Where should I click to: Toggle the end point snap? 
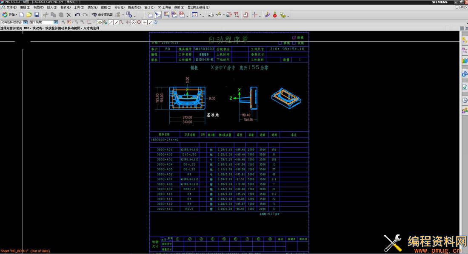point(111,23)
